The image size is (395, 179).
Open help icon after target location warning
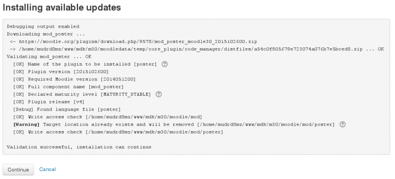343,124
